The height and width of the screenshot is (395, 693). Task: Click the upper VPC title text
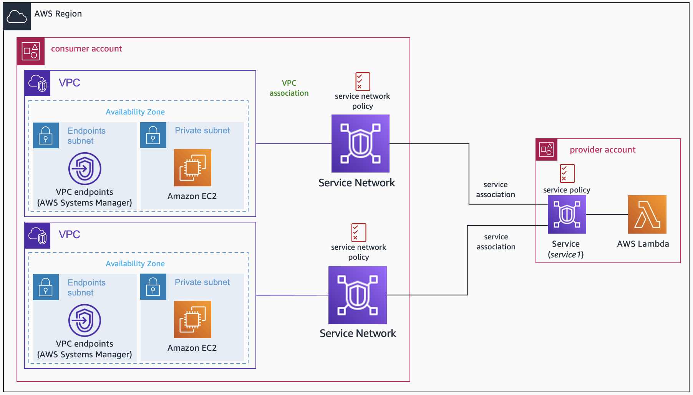[x=70, y=83]
